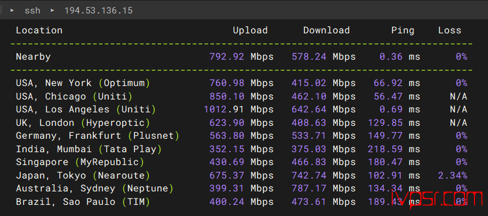Viewport: 488px width, 216px height.
Task: Select Singapore download 466.83
Action: pyautogui.click(x=309, y=162)
